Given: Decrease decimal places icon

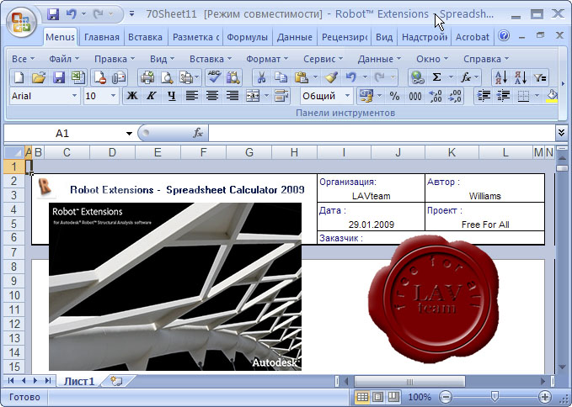Looking at the screenshot, I should 455,96.
